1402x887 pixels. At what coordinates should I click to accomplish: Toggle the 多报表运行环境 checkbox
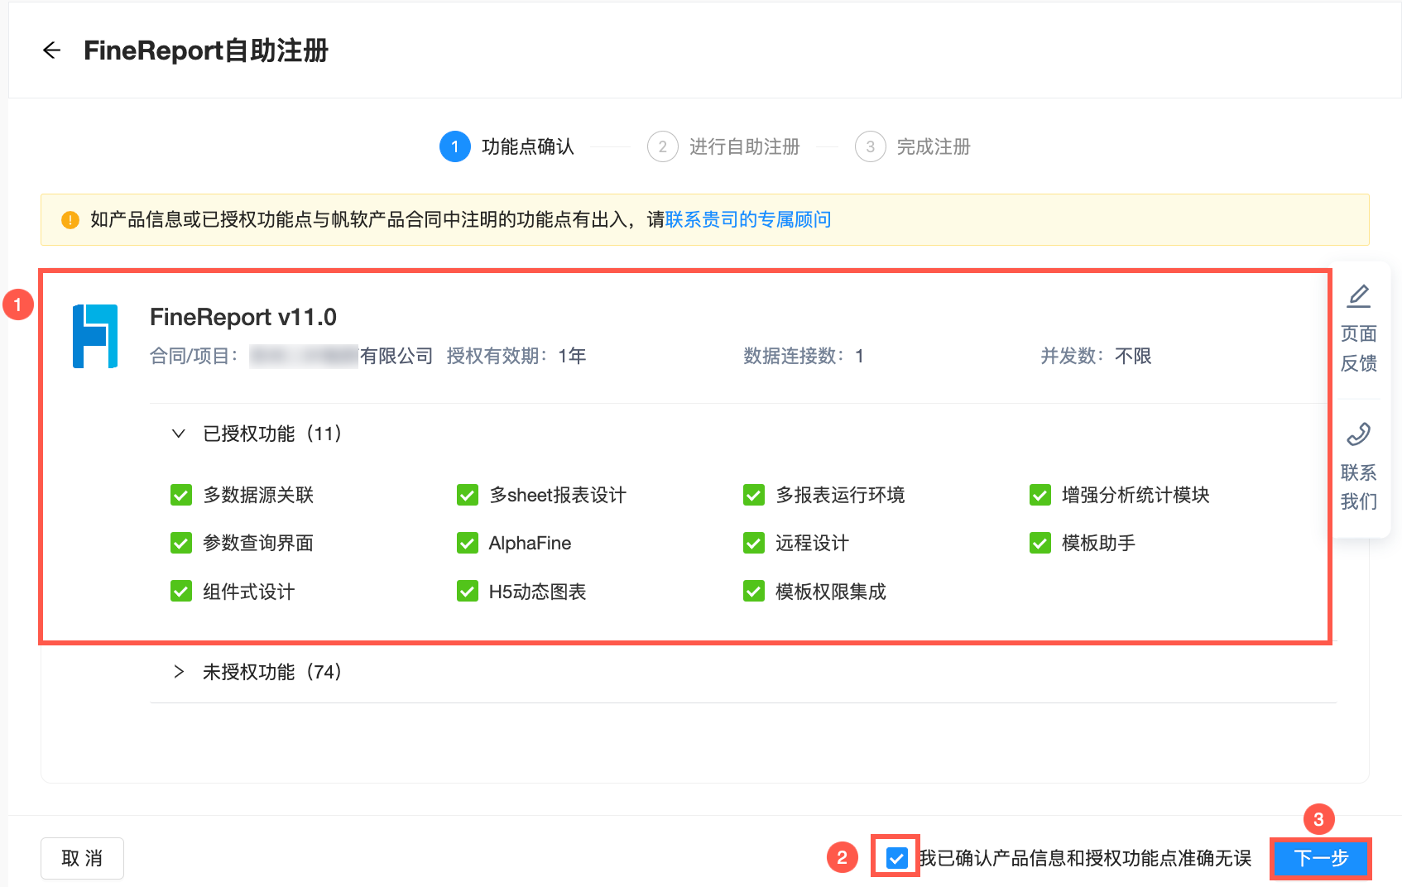point(754,495)
